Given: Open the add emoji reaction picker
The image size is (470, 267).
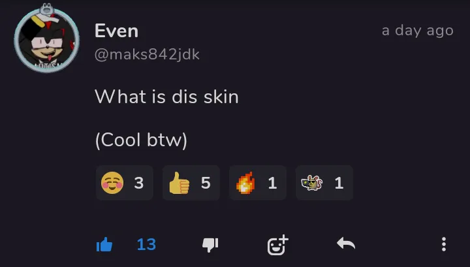Looking at the screenshot, I should 277,245.
